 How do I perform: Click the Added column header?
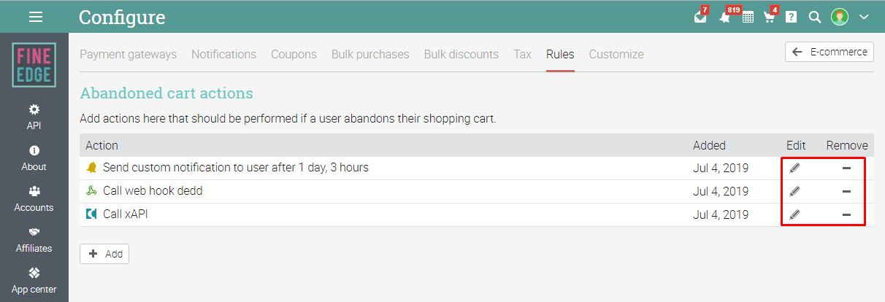[x=709, y=145]
